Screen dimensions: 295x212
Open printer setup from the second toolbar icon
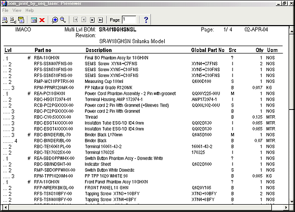[13, 20]
